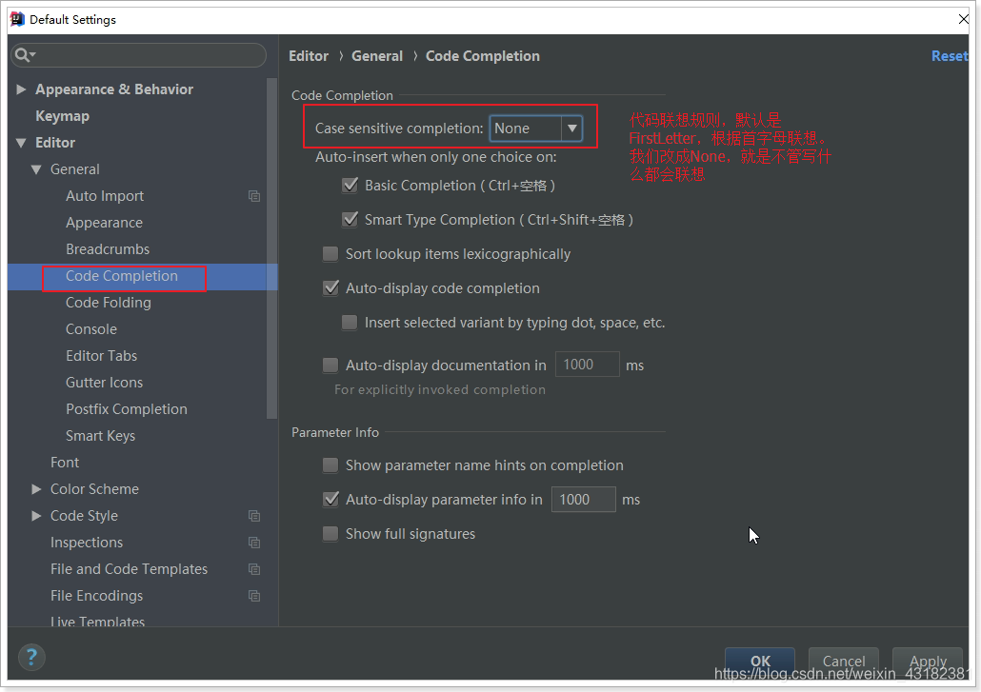The height and width of the screenshot is (692, 981).
Task: Click the Reset link
Action: tap(949, 56)
